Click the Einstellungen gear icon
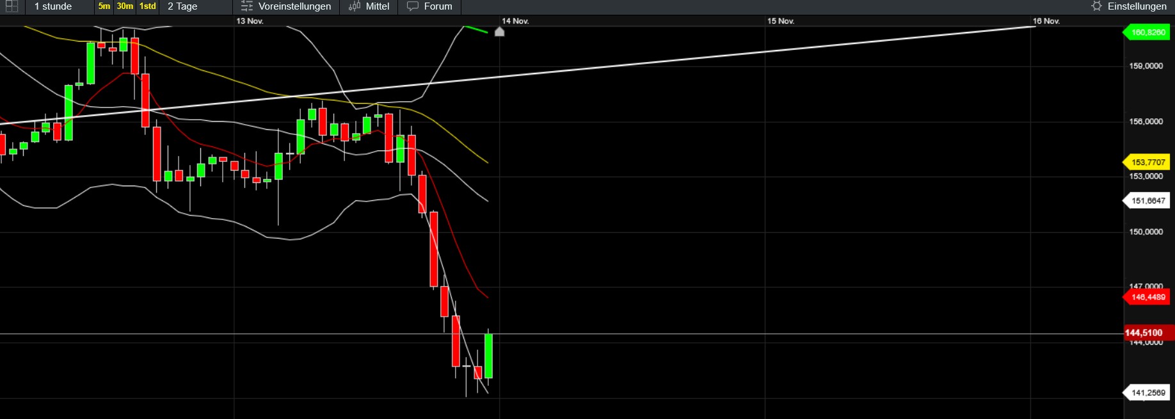1175x419 pixels. 1096,6
